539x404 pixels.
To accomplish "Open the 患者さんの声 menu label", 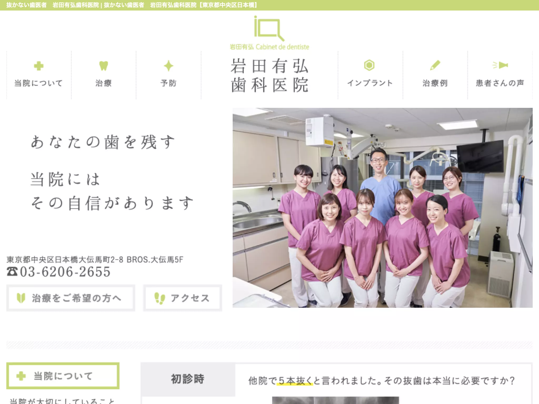I will coord(500,83).
